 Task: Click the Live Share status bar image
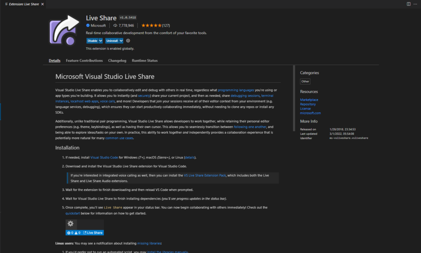[85, 227]
